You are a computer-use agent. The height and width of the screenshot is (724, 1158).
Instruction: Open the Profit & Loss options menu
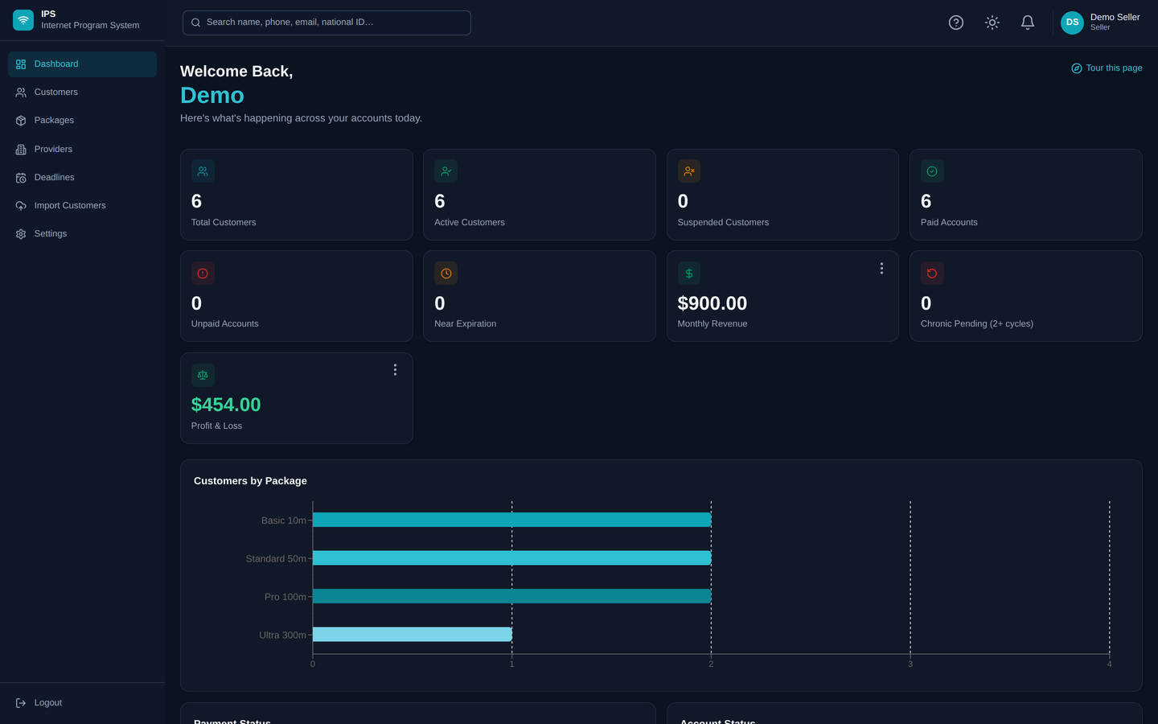[x=395, y=370]
